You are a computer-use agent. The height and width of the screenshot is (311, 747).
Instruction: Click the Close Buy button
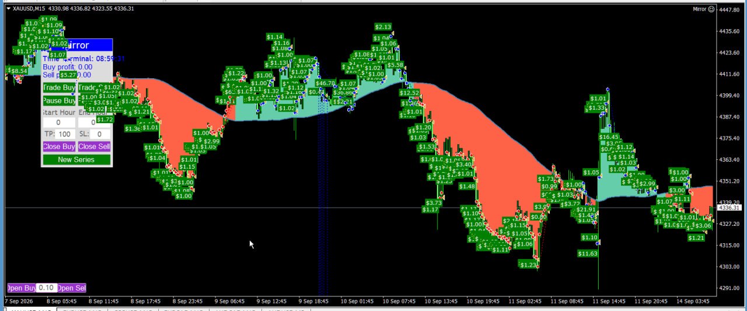coord(59,146)
